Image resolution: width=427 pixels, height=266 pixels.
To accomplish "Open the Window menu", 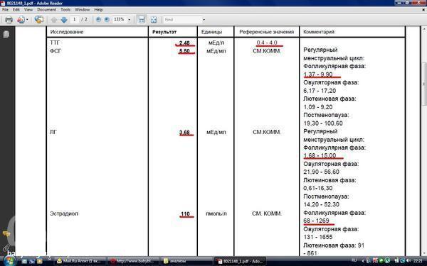I will 83,9.
